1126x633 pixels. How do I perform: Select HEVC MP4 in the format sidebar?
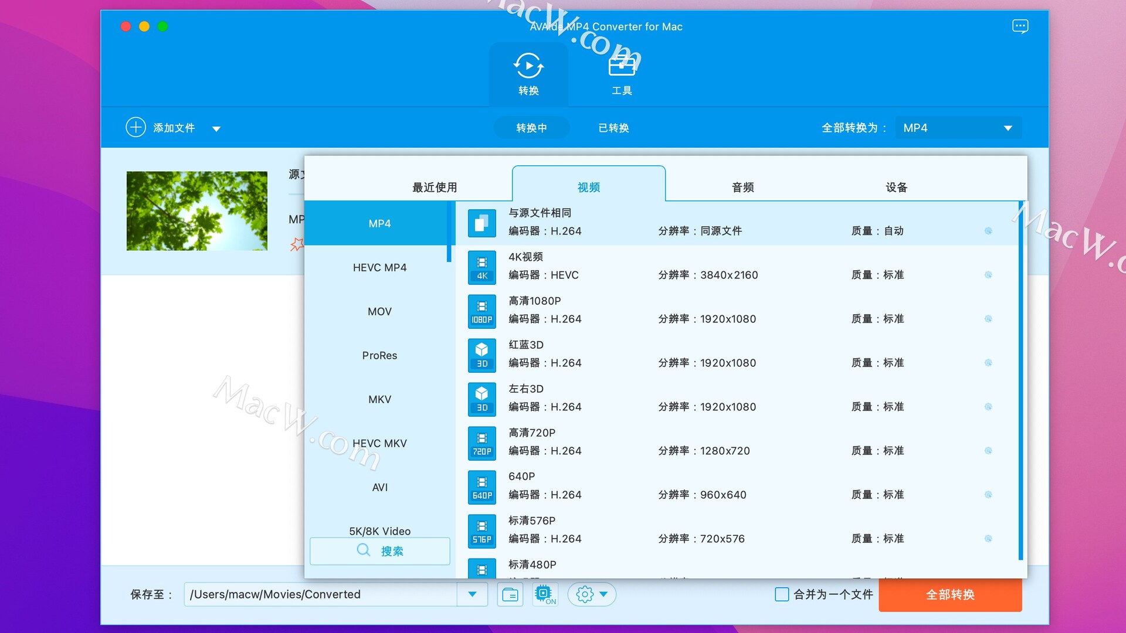(x=379, y=267)
